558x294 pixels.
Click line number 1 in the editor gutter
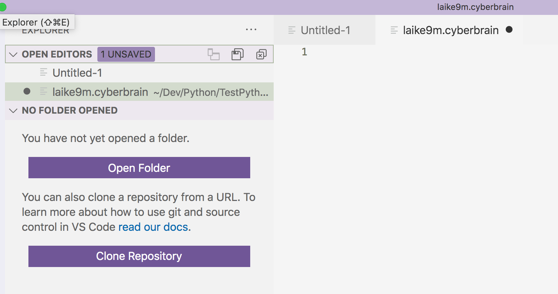[304, 52]
